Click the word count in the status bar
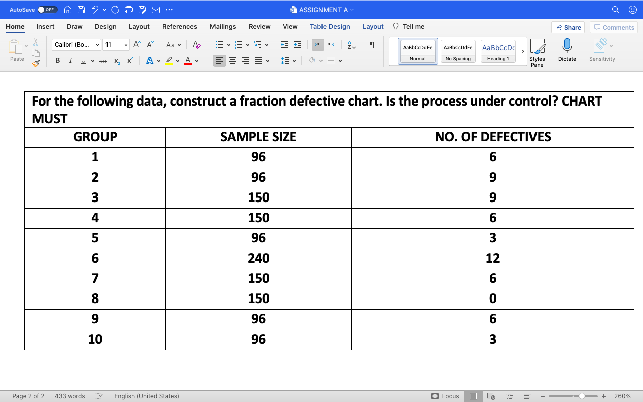The height and width of the screenshot is (402, 643). 69,396
